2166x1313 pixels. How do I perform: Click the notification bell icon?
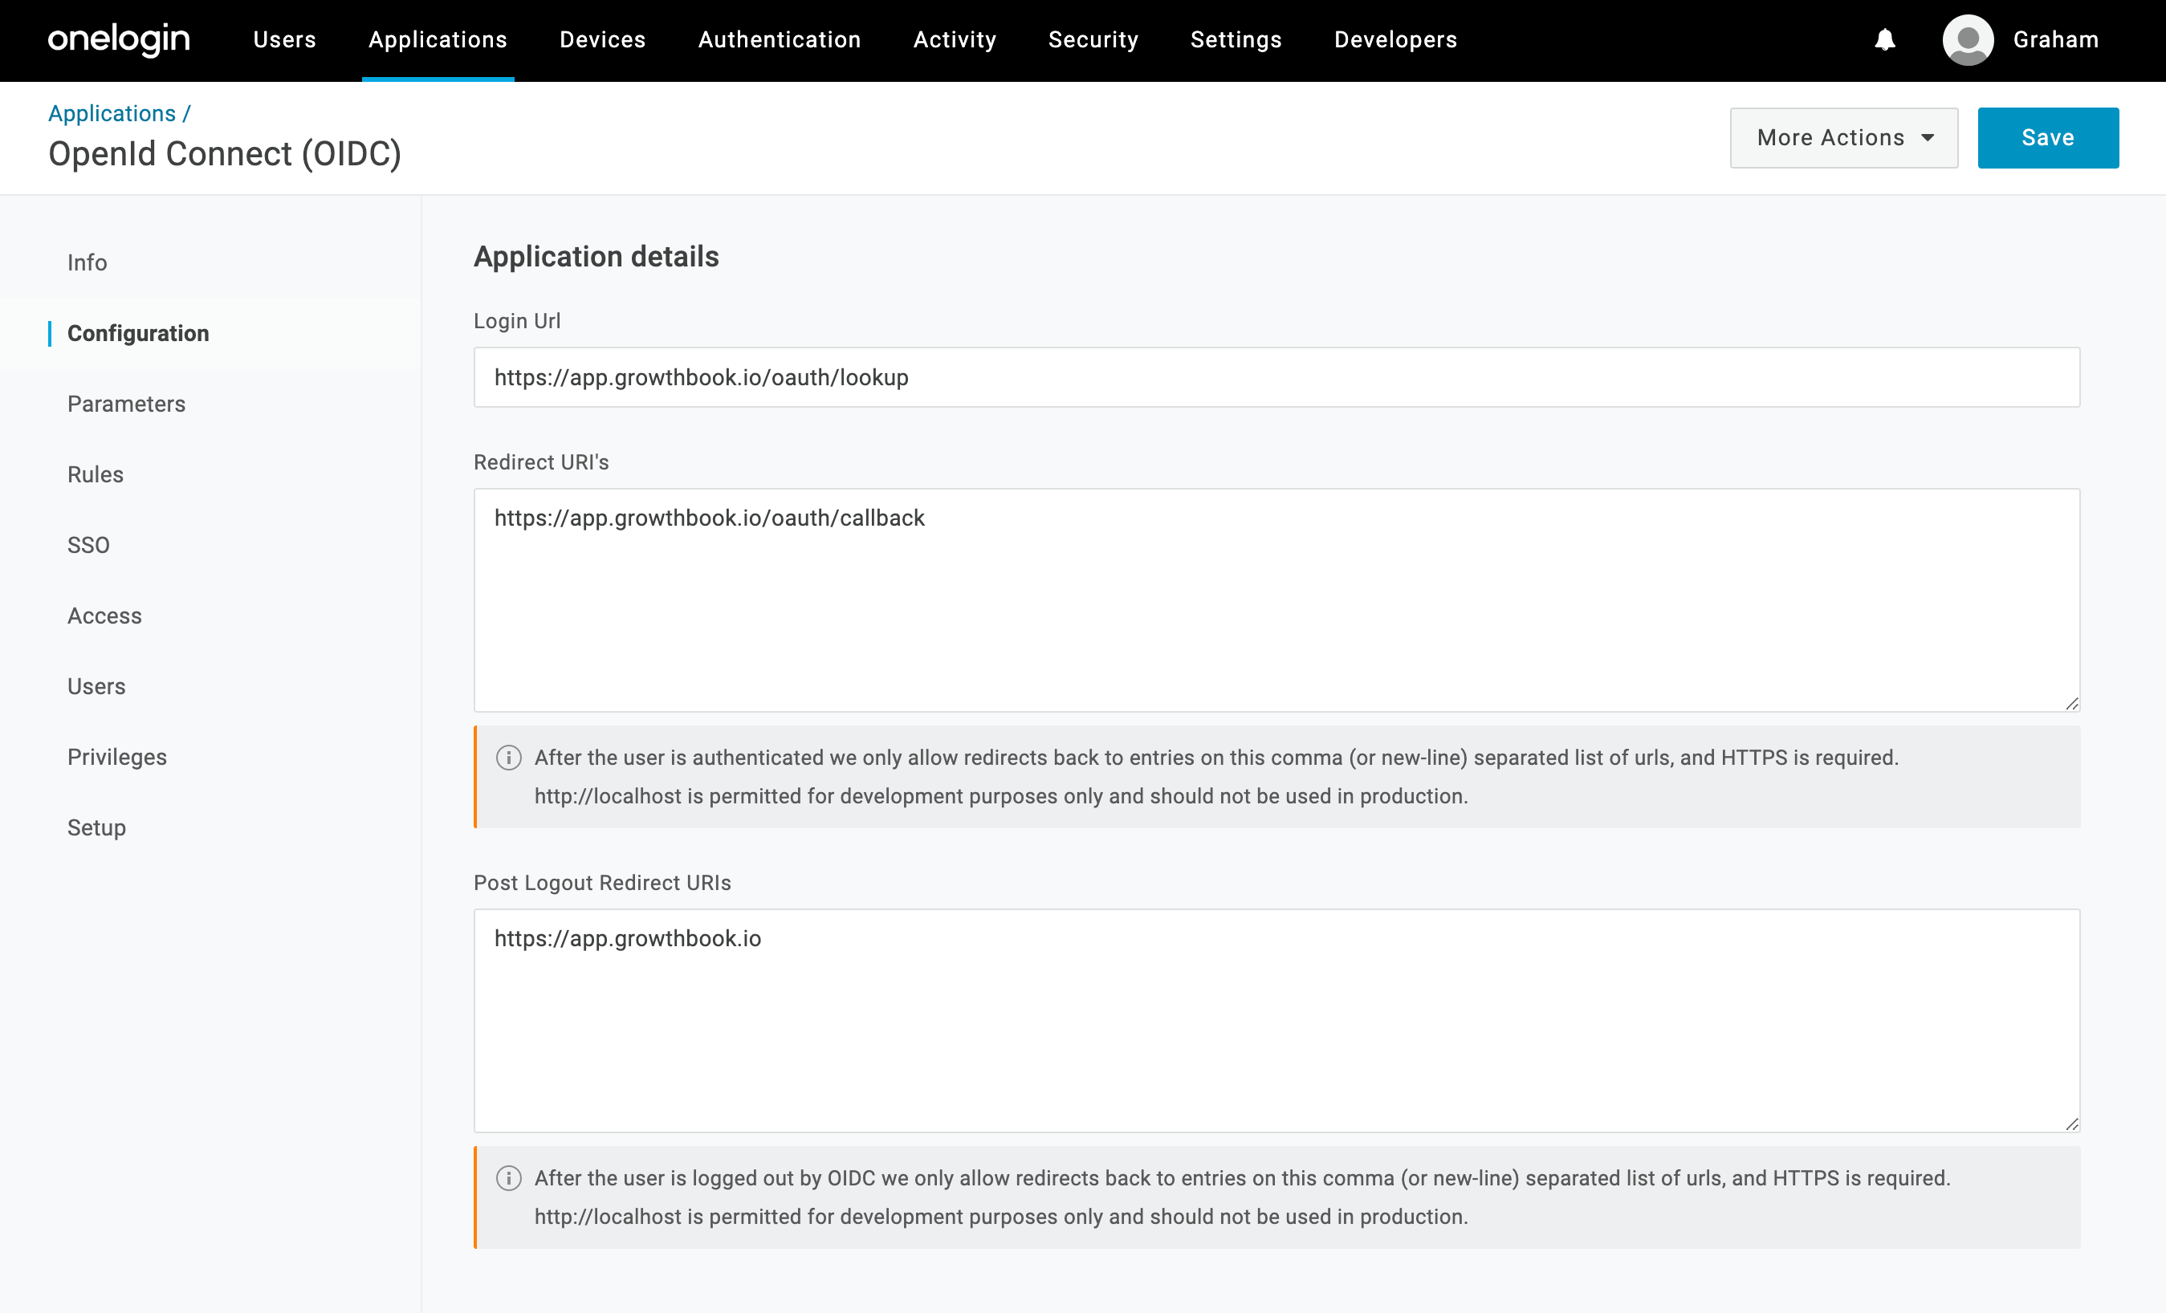pyautogui.click(x=1885, y=39)
